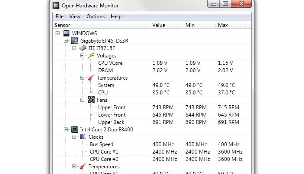
Task: Open the File menu
Action: coord(59,17)
